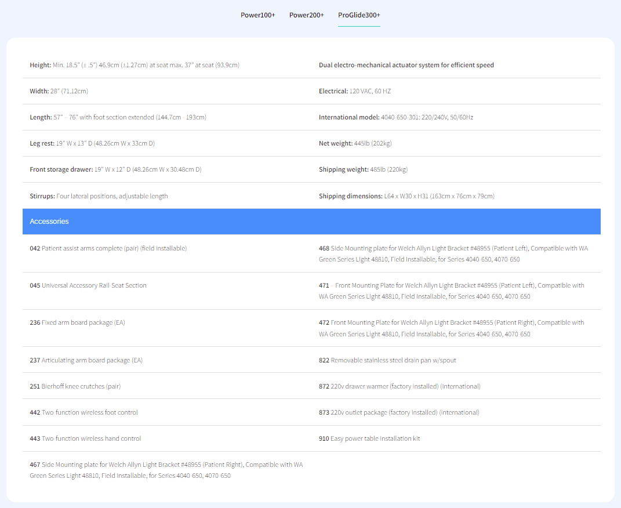Choose 443 Two function wireless hand control

[85, 438]
